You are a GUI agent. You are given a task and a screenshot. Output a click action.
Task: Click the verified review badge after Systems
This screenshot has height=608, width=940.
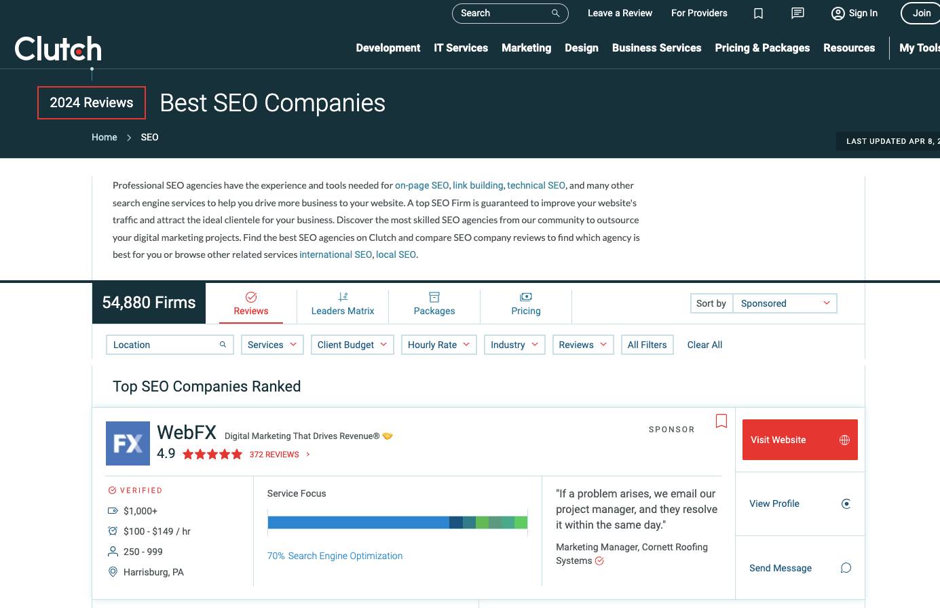(x=599, y=561)
